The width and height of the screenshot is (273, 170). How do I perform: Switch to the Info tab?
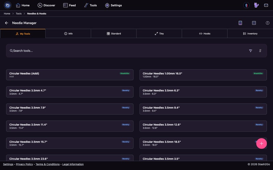coord(68,34)
